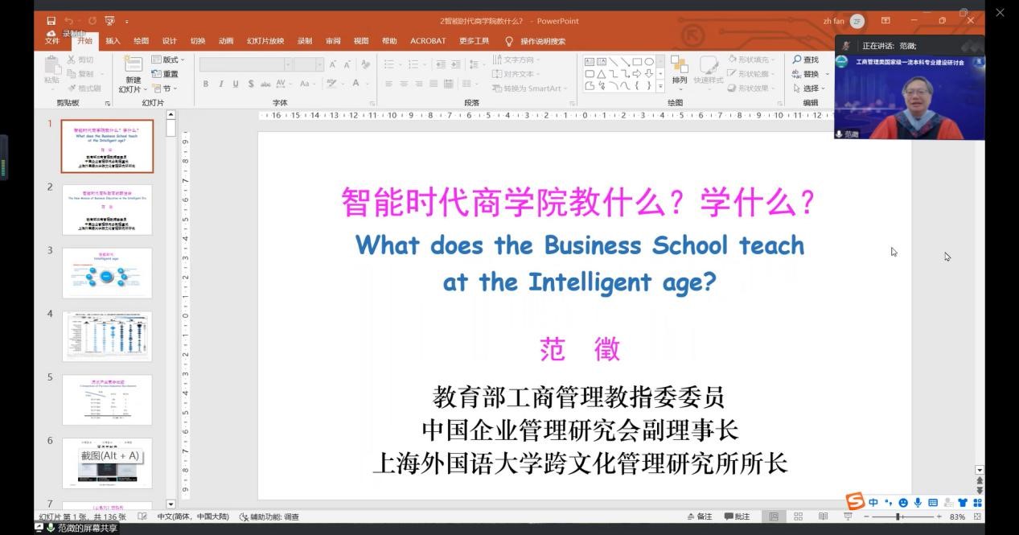Switch to slide sorter view icon
The image size is (1019, 535).
798,516
